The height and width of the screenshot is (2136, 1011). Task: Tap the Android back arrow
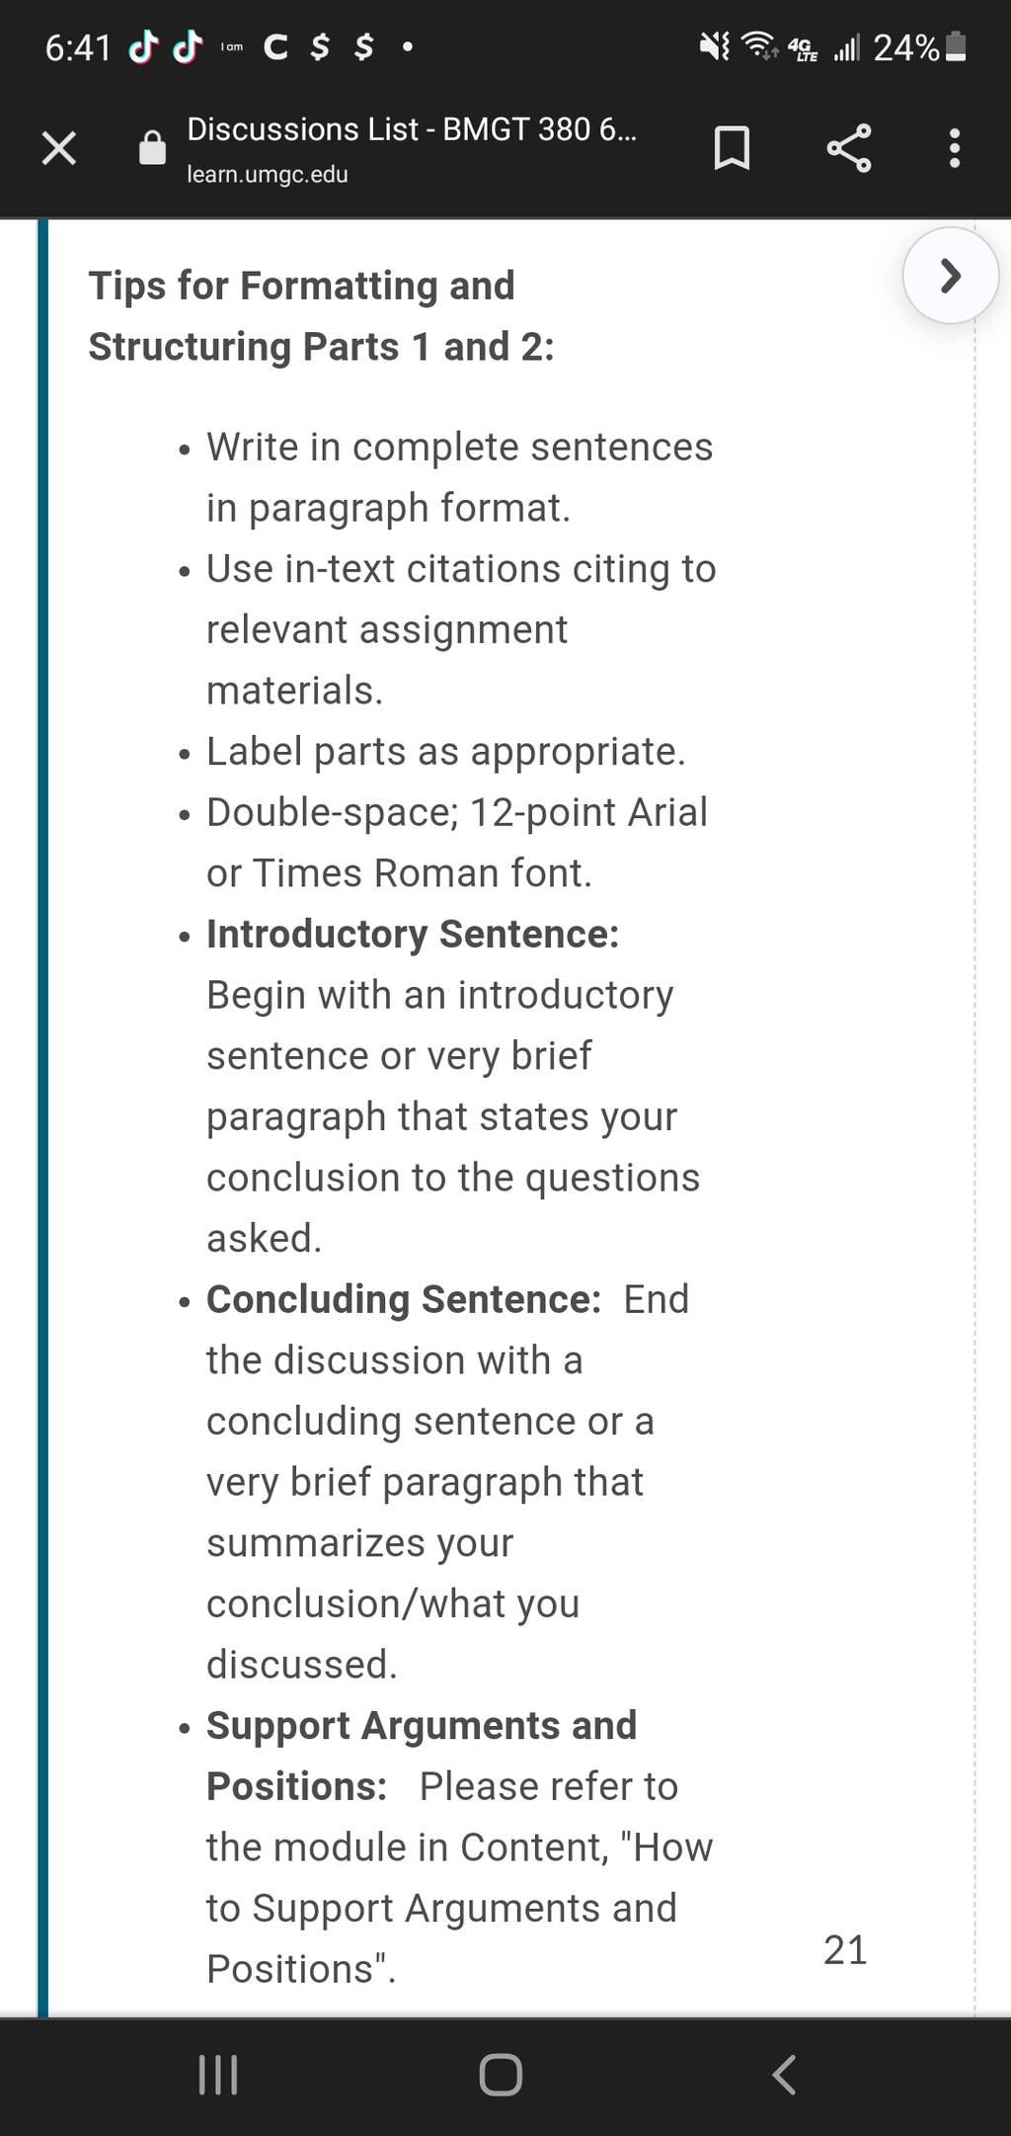click(x=784, y=2074)
